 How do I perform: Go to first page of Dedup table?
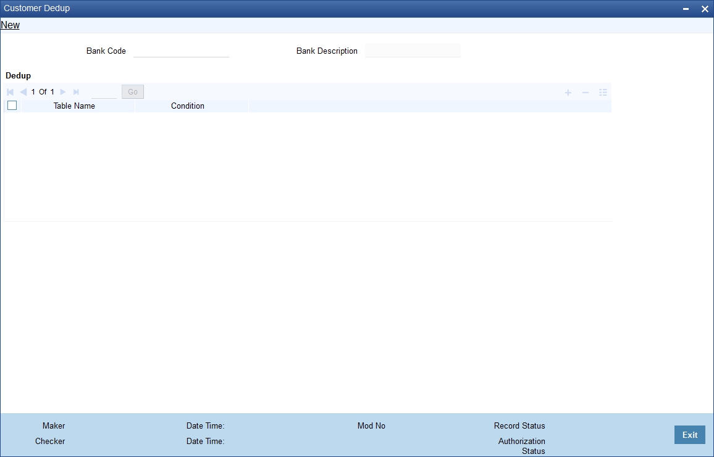coord(10,92)
